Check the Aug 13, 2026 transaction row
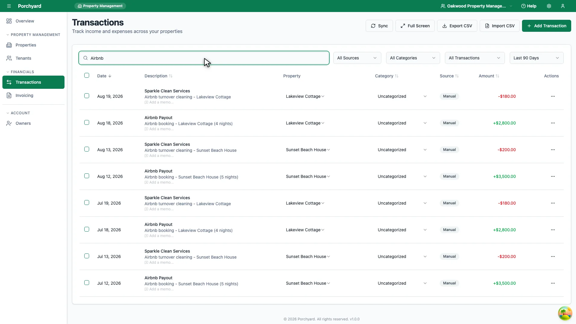The width and height of the screenshot is (576, 324). 87,149
